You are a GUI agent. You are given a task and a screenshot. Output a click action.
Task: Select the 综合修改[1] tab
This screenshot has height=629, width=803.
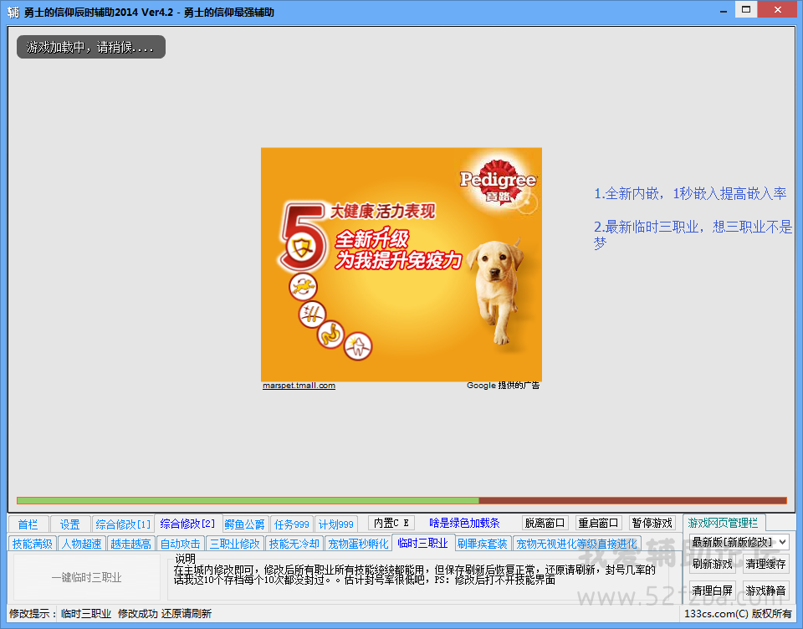tap(123, 524)
